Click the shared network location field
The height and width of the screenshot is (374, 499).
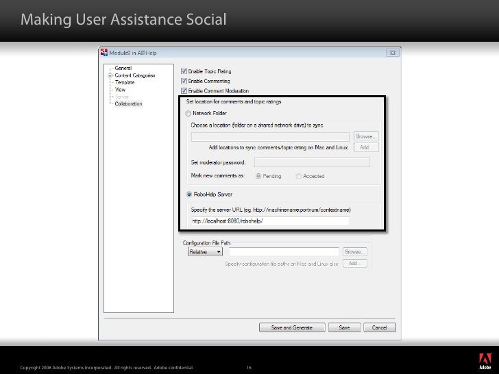click(270, 137)
